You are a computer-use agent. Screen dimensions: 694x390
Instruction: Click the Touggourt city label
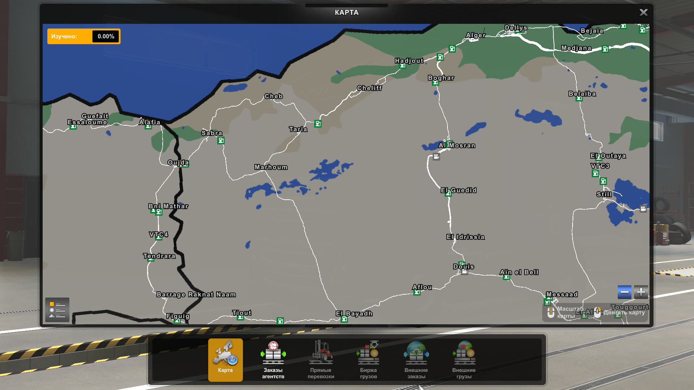630,307
